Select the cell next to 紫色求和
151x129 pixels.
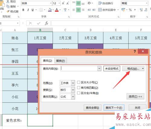(x=40, y=120)
